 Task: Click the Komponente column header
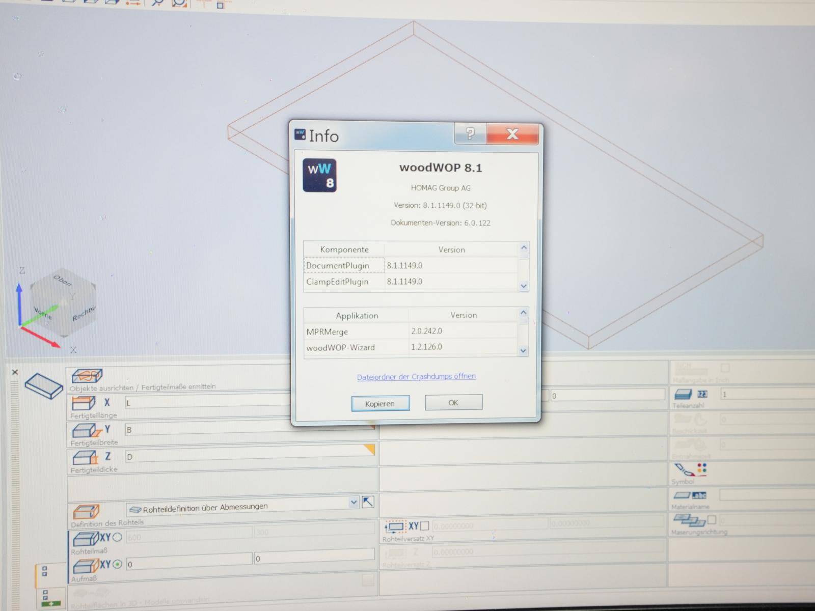(344, 249)
